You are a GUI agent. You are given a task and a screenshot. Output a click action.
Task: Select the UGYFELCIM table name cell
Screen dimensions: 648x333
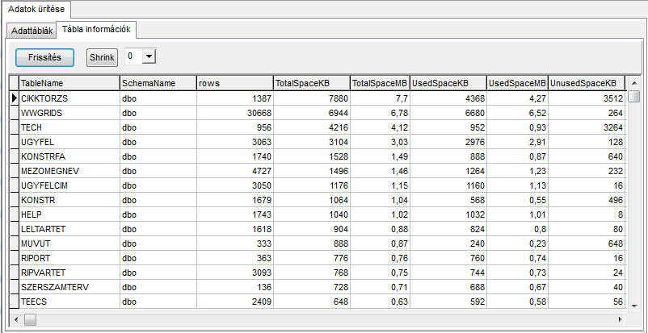pyautogui.click(x=69, y=185)
